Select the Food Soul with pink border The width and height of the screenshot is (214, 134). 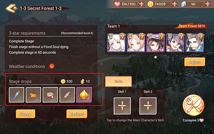[155, 43]
